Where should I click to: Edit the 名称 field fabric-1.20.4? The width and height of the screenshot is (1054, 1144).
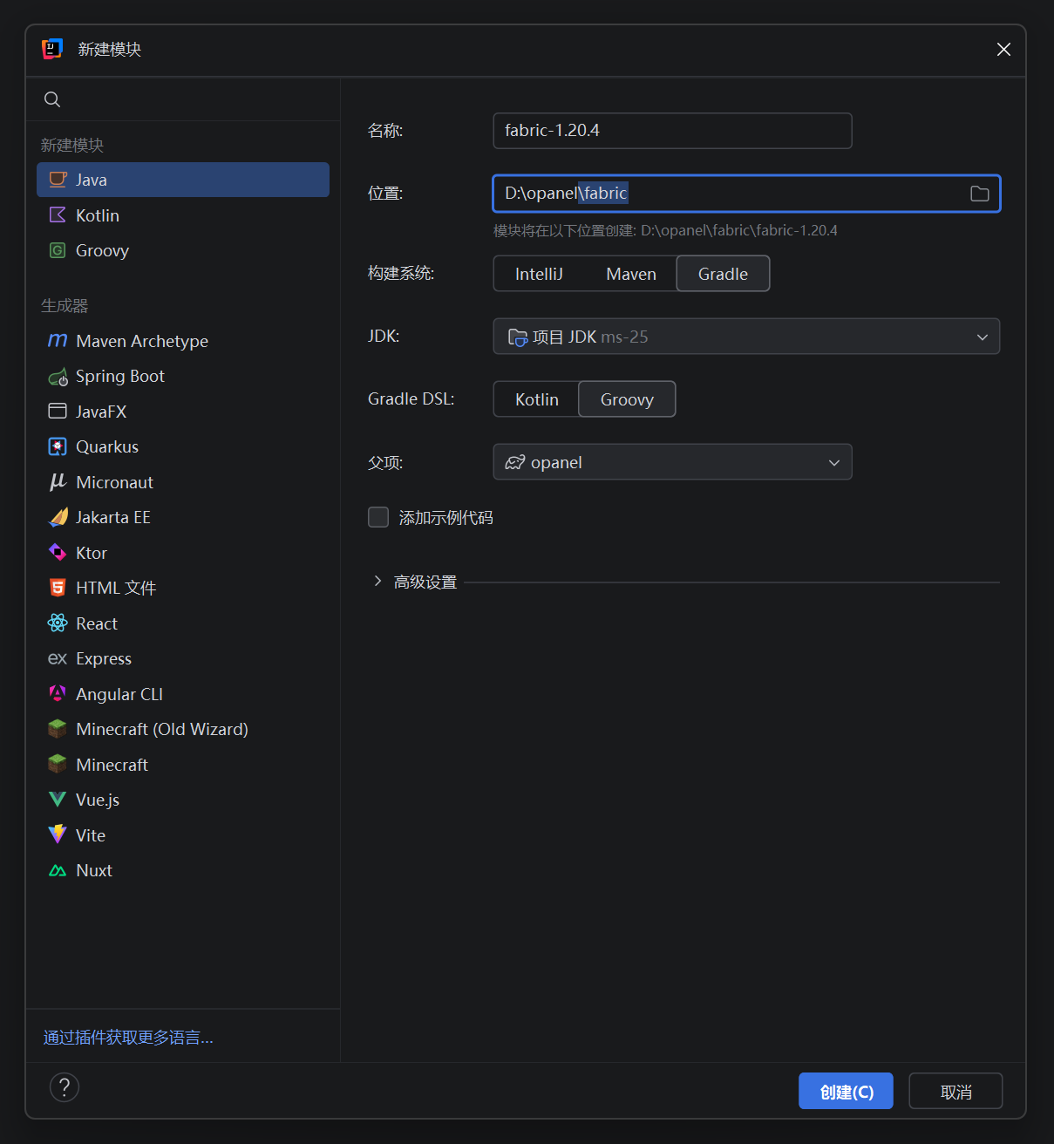(672, 131)
